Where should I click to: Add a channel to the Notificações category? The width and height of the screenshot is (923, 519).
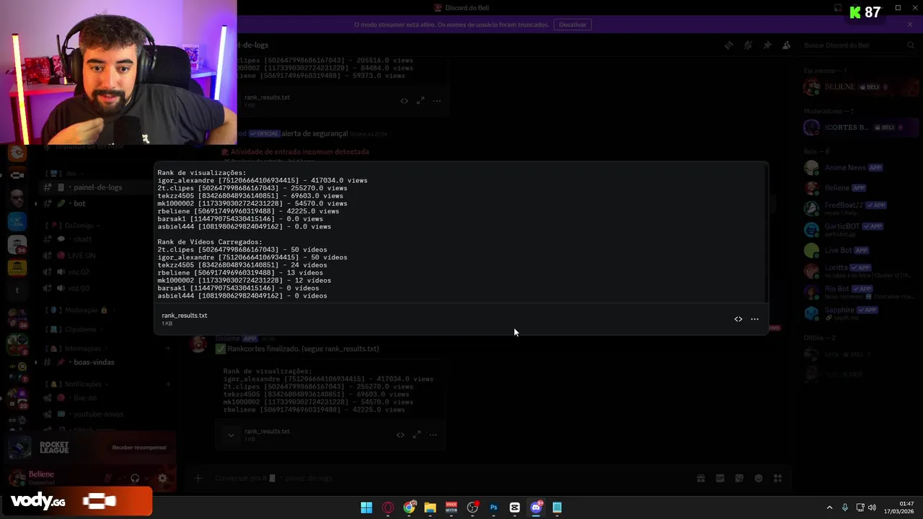[167, 384]
